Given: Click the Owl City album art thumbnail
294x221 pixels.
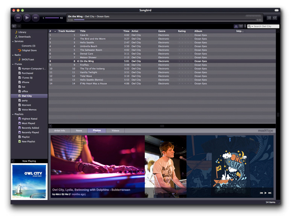Looking at the screenshot, I should coord(29,182).
